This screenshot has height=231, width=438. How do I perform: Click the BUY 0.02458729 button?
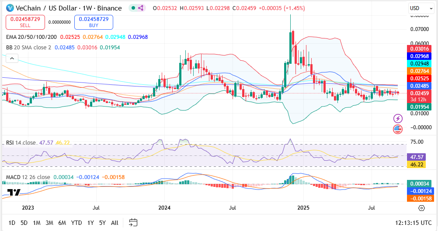(94, 22)
